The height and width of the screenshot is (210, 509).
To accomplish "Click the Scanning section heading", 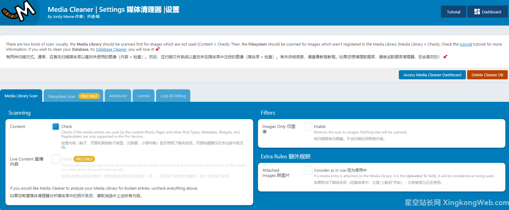I will coord(19,113).
